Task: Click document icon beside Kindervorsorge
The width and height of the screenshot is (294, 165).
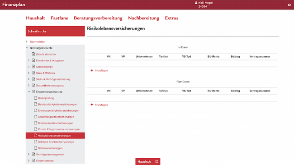Action: (33, 160)
